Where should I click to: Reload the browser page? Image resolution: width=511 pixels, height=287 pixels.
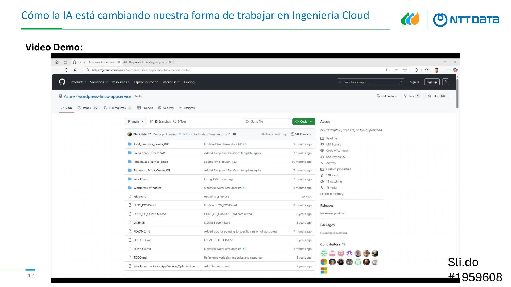(66, 70)
